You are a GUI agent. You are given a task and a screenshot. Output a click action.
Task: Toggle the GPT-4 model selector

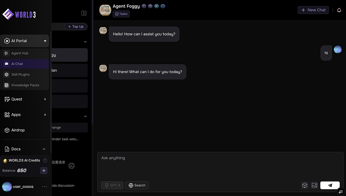(x=112, y=185)
